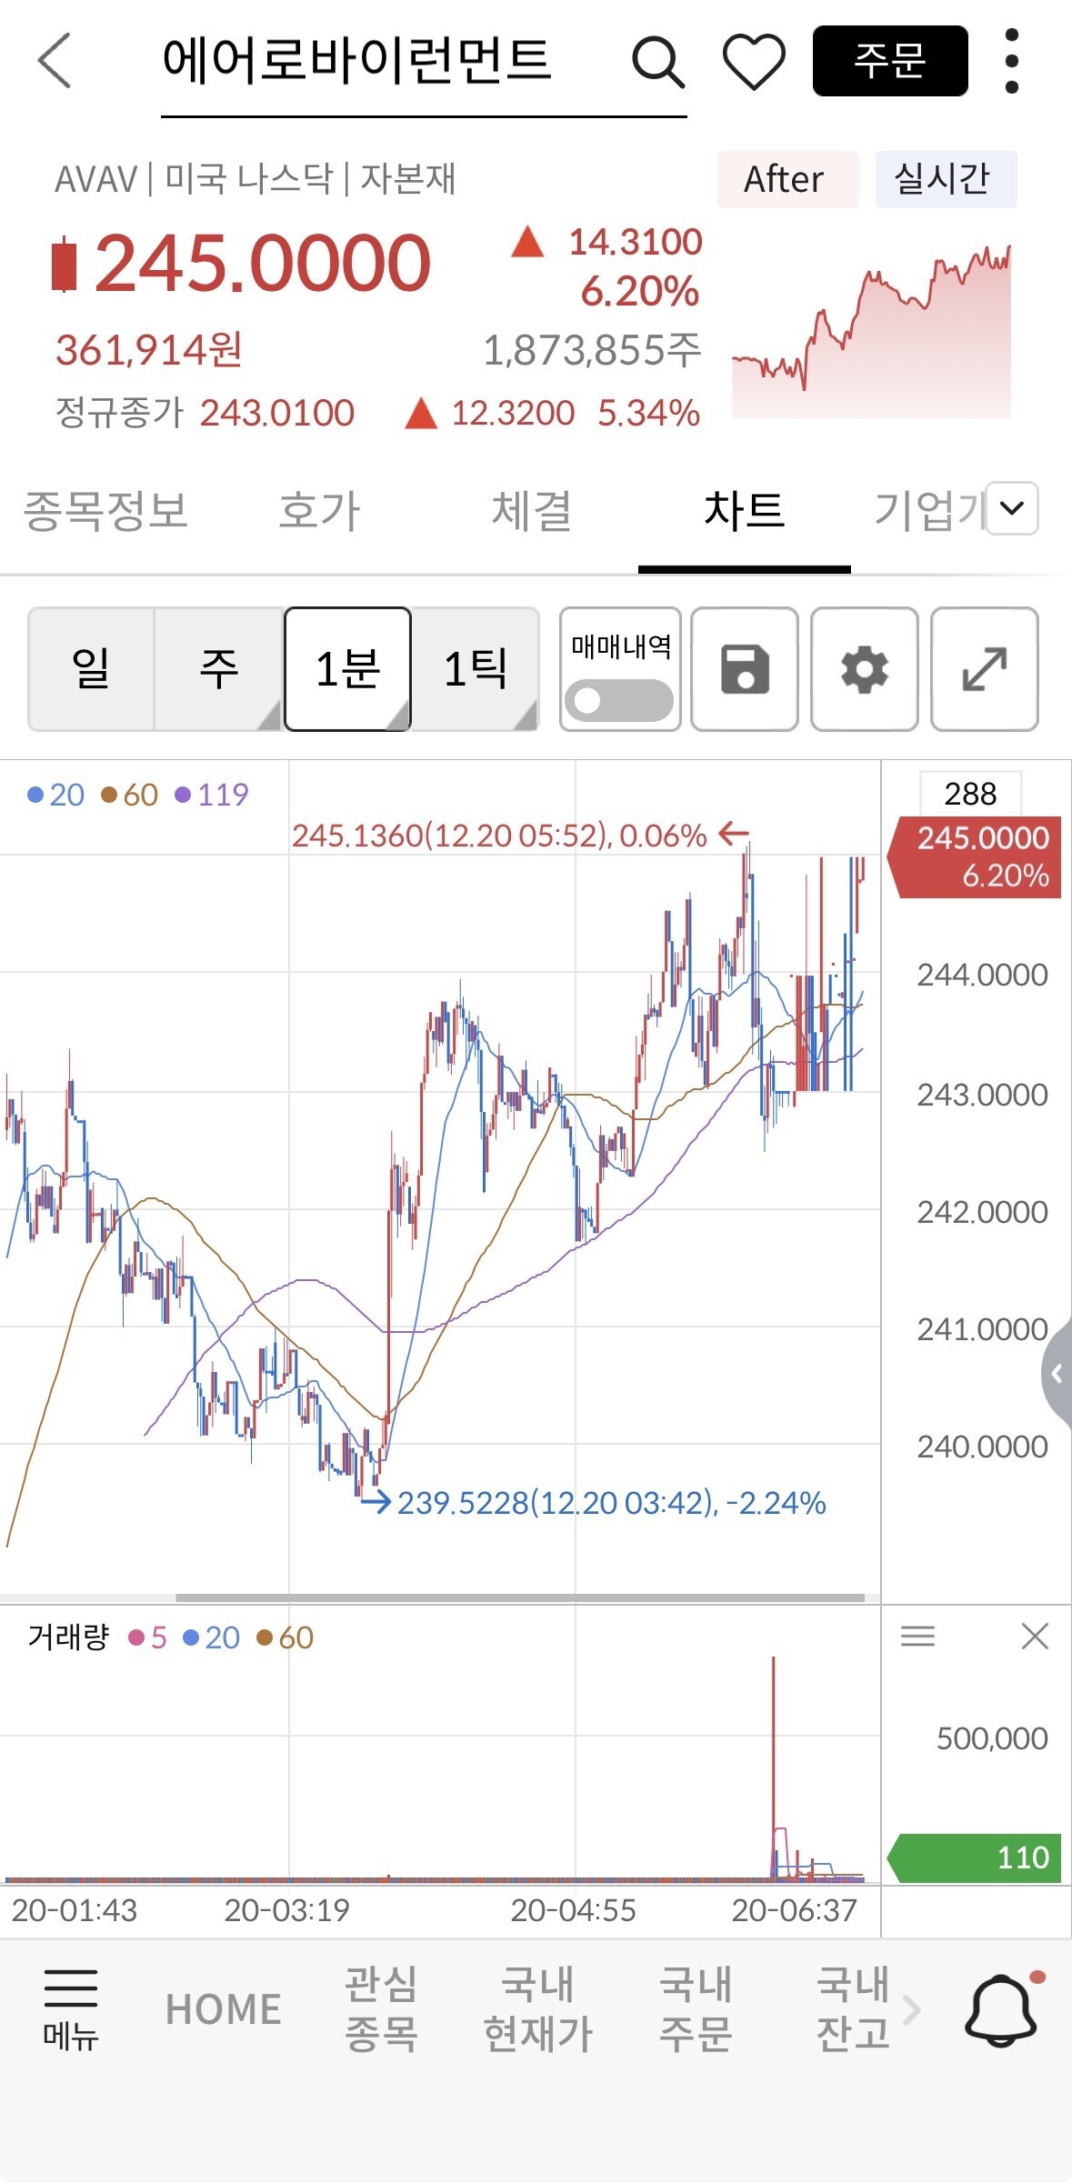Tap the 20-04:55 time axis label
1072x2183 pixels.
coord(573,1910)
